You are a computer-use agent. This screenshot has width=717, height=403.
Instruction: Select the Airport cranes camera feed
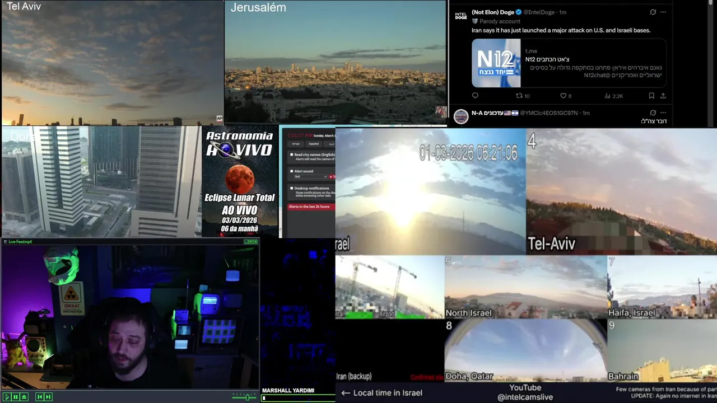(389, 287)
